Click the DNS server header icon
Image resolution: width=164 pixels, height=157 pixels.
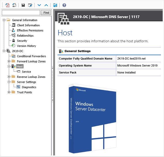(x=64, y=19)
